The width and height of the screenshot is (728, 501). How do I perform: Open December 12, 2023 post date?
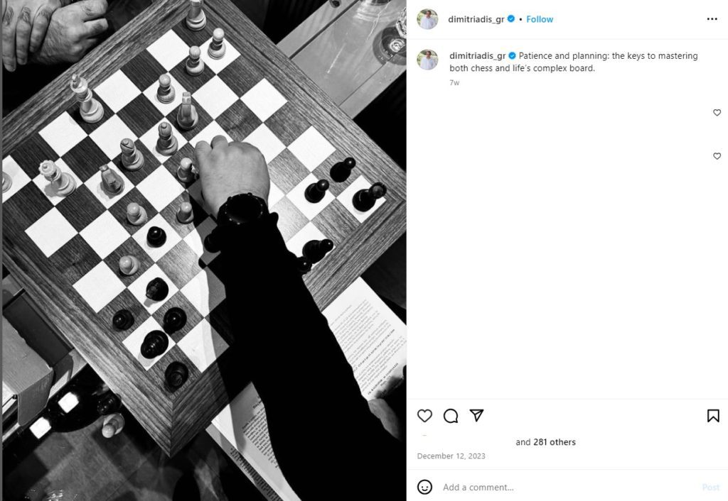point(451,456)
